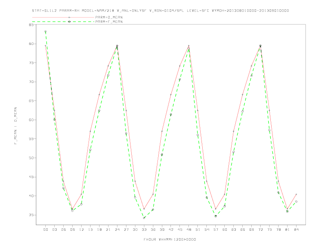Click the x-axis tick label 42

tap(171, 230)
